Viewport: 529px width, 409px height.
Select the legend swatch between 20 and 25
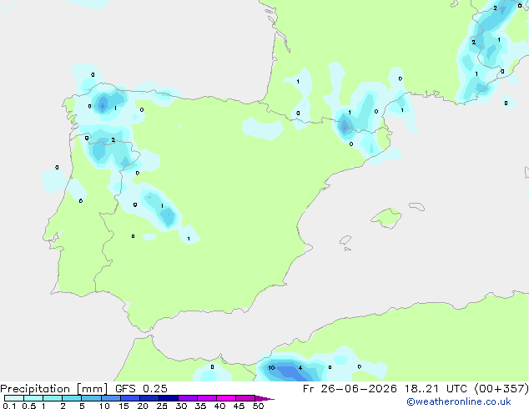point(149,398)
